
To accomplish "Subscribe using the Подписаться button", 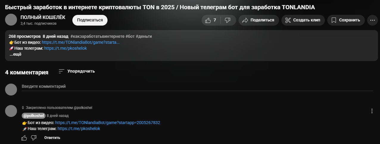I will pyautogui.click(x=90, y=20).
